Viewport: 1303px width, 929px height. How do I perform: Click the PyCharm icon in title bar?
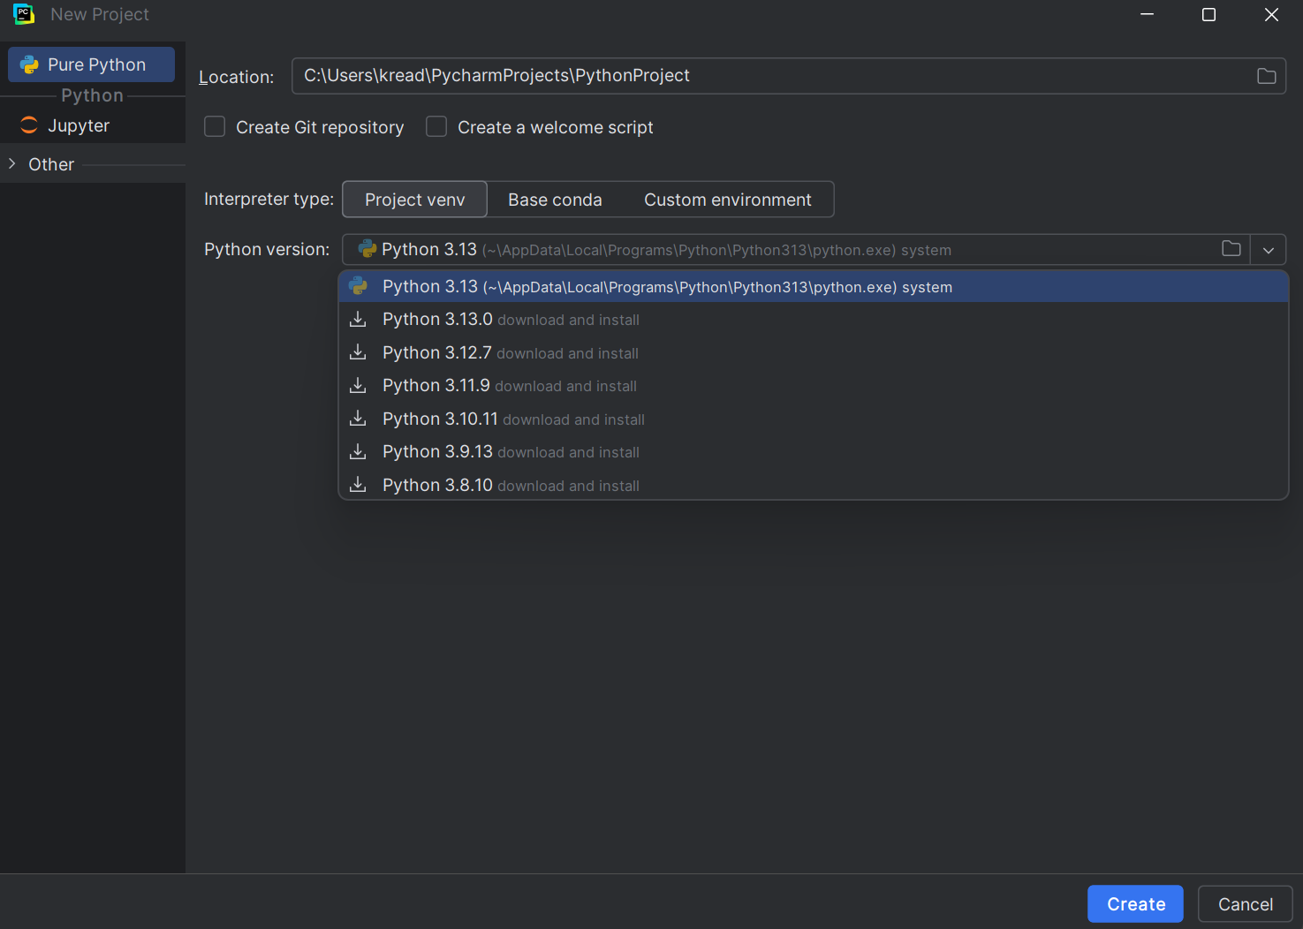[x=23, y=14]
